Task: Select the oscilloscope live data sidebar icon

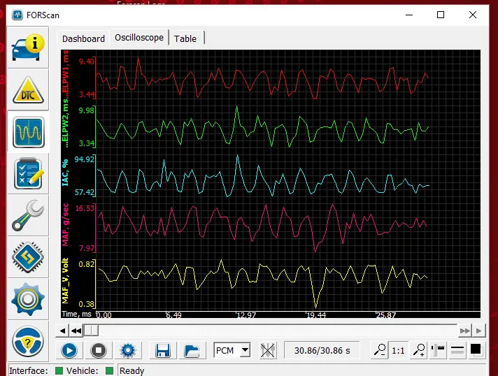Action: (x=28, y=132)
